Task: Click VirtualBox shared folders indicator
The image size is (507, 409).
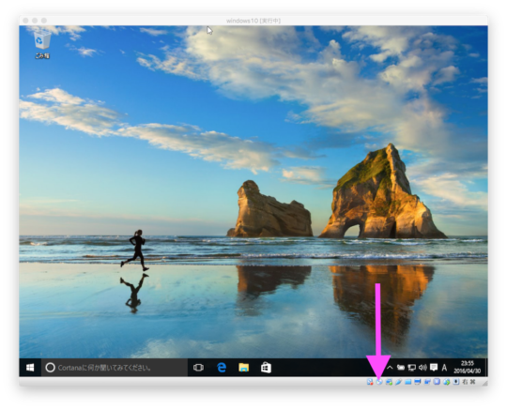Action: 408,382
